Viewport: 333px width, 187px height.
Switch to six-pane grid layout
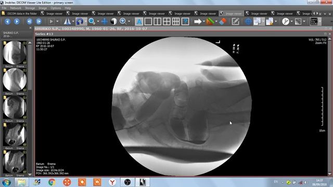[176, 21]
